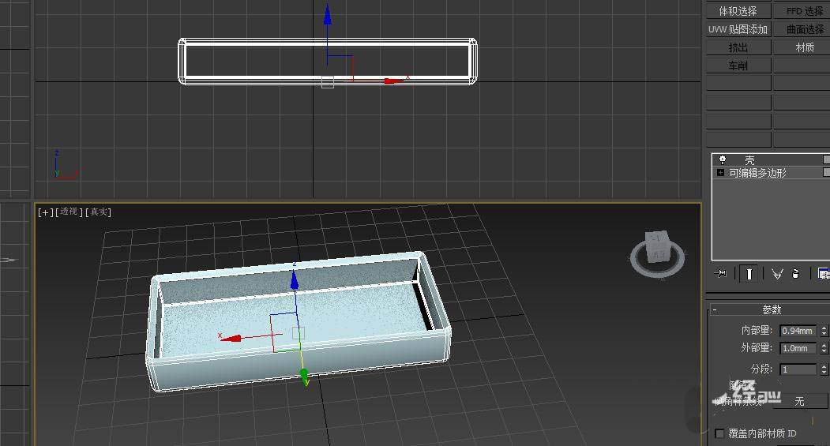Screen dimensions: 830x446
Task: Click the FFD 选择 modifier button
Action: pos(802,11)
